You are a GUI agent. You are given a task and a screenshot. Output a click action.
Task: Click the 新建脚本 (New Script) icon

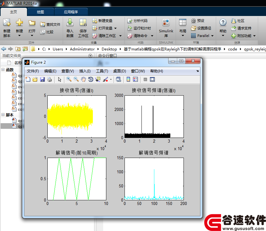pyautogui.click(x=7, y=23)
